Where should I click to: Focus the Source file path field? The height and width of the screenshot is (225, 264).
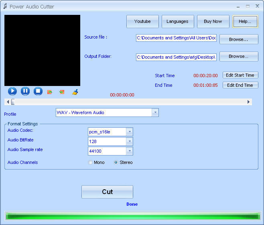pyautogui.click(x=176, y=38)
